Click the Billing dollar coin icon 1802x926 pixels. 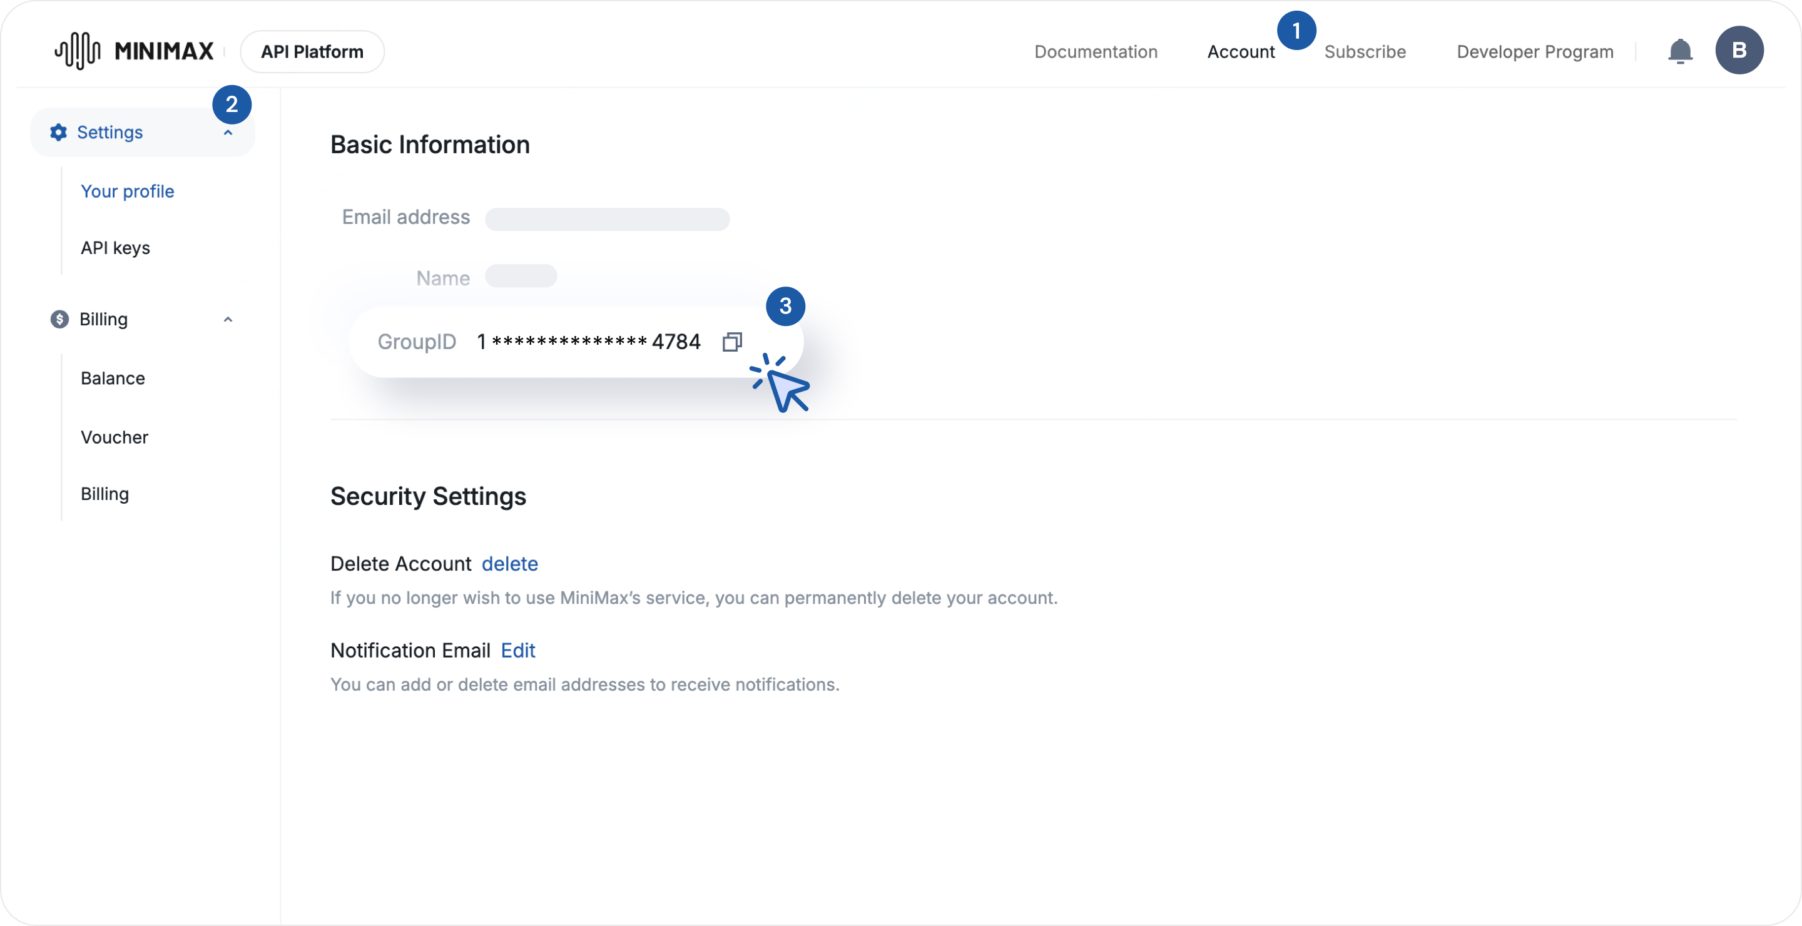59,319
